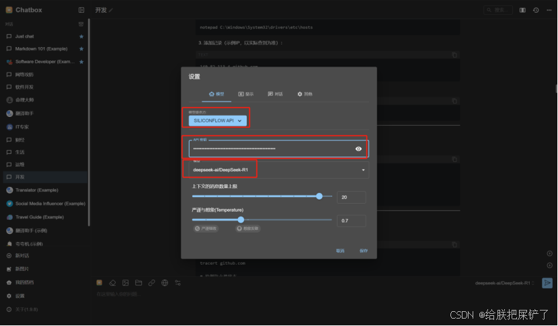The height and width of the screenshot is (326, 558).
Task: Select the 严谨细致 temperature preset chip
Action: coord(206,229)
